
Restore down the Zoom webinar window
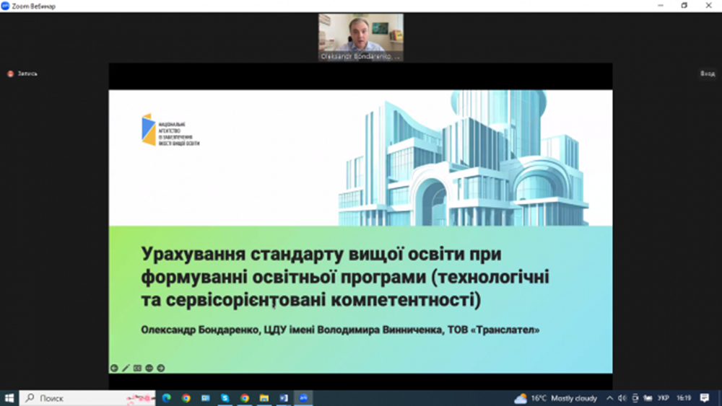[x=684, y=6]
